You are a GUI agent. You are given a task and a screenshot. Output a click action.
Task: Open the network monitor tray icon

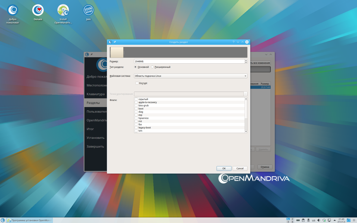[329, 220]
